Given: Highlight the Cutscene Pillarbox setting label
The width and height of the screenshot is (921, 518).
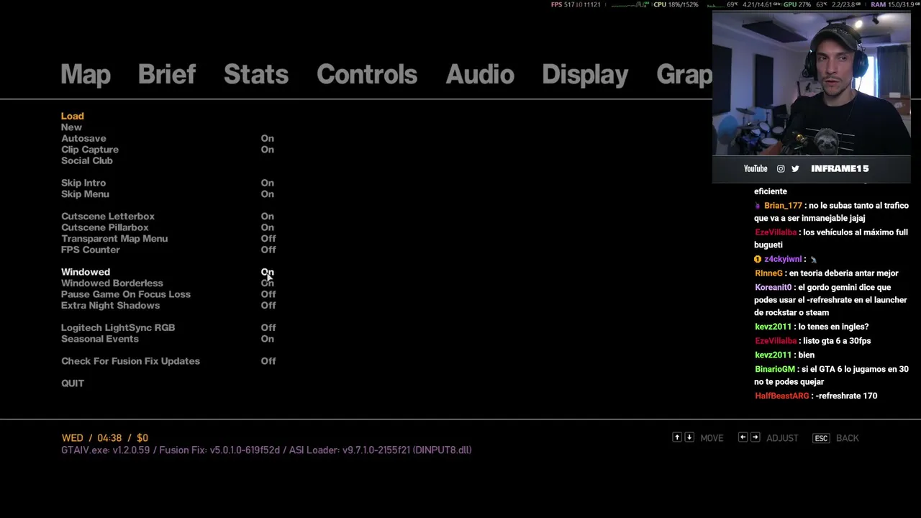Looking at the screenshot, I should tap(105, 227).
